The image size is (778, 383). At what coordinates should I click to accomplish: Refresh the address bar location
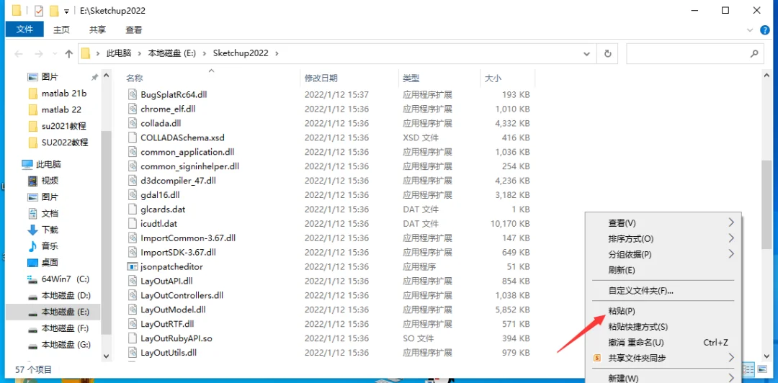click(607, 53)
